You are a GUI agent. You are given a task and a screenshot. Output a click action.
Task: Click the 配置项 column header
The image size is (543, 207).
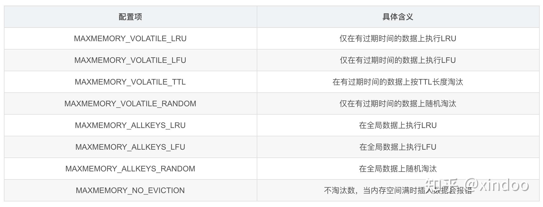pos(130,17)
